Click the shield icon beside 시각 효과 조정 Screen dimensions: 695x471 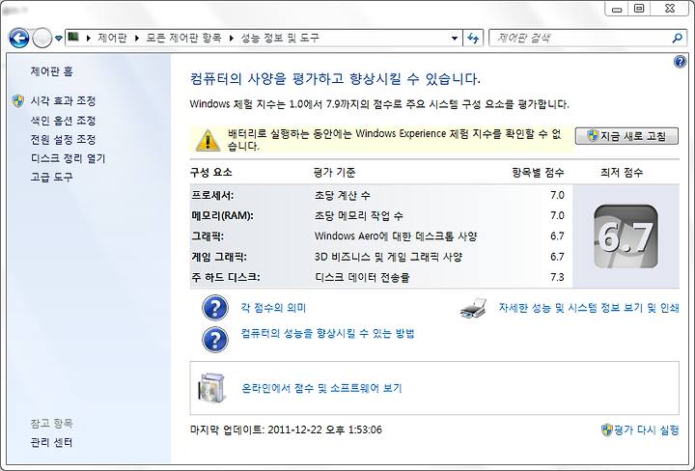(x=18, y=101)
